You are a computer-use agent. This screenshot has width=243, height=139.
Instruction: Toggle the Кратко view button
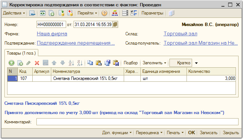[x=181, y=63]
